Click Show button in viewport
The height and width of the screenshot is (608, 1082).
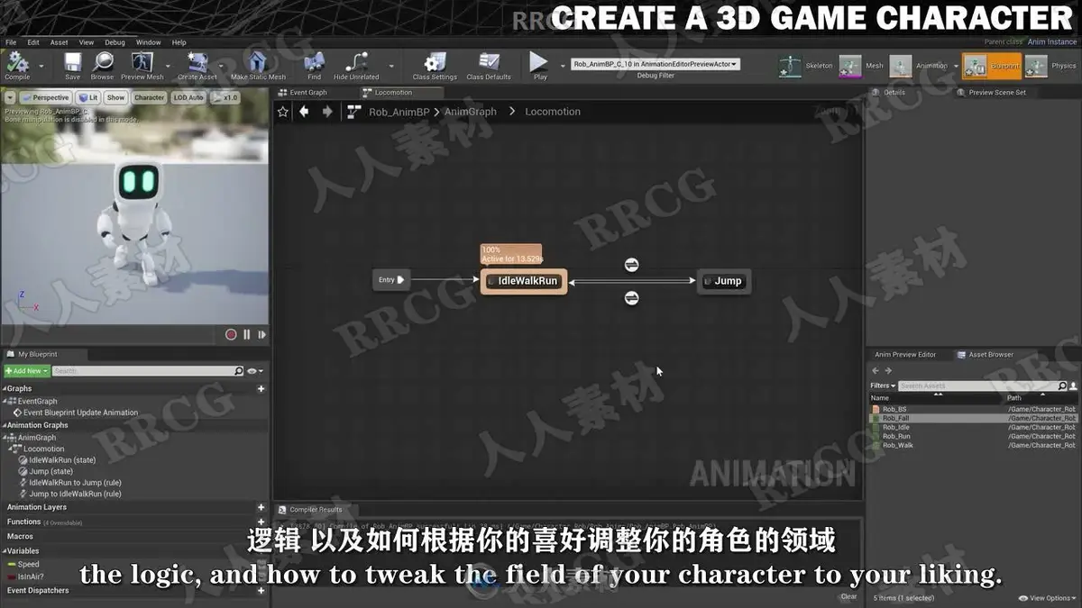116,97
